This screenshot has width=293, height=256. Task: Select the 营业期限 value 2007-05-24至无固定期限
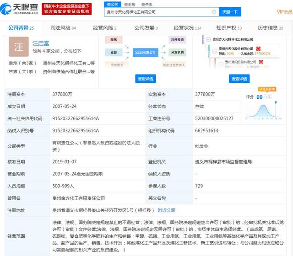pyautogui.click(x=77, y=174)
